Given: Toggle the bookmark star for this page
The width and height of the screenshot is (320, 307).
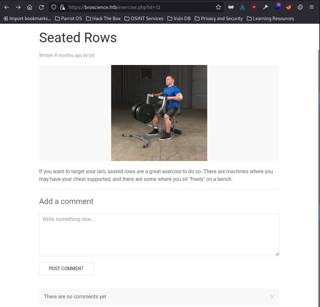Looking at the screenshot, I should (218, 7).
